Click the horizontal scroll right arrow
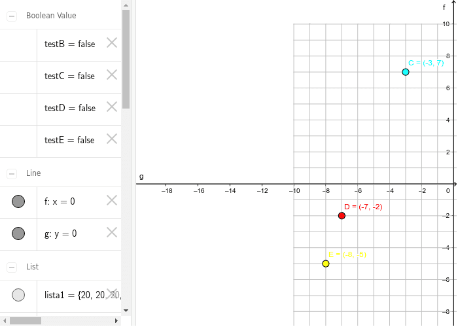The width and height of the screenshot is (458, 327). pyautogui.click(x=116, y=321)
